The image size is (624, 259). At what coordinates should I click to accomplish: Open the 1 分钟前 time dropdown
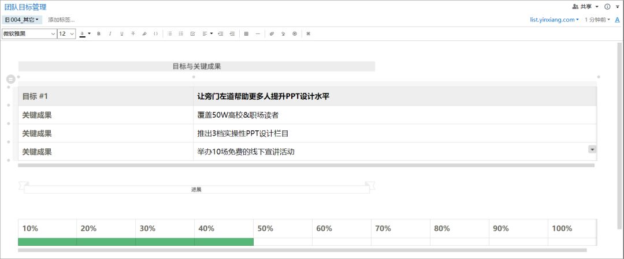tap(597, 20)
